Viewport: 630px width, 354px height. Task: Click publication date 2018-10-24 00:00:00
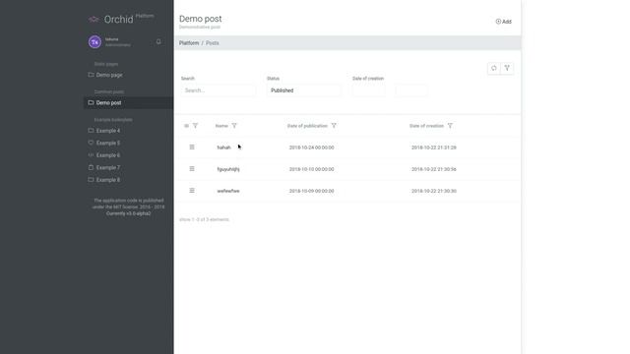click(311, 147)
